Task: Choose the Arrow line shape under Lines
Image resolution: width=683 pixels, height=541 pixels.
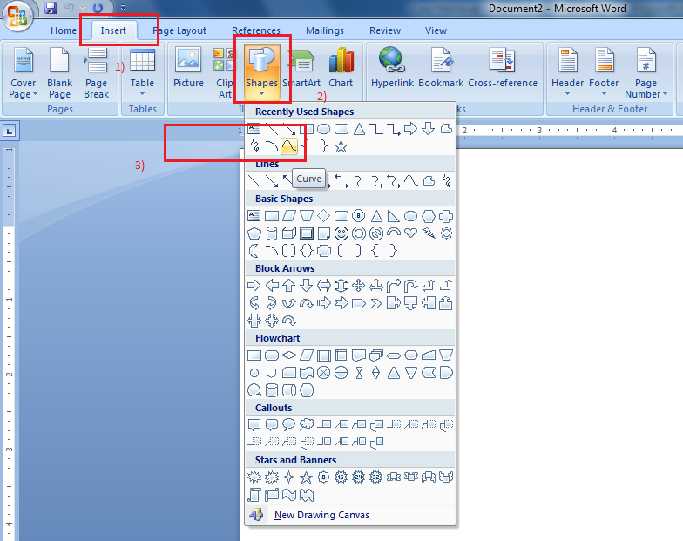Action: (x=272, y=181)
